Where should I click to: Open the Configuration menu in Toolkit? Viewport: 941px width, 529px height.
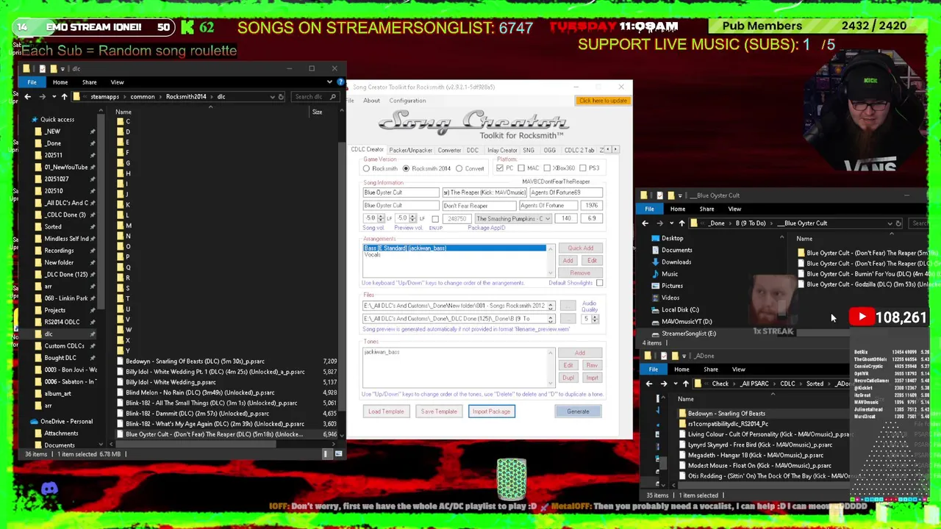pos(407,101)
